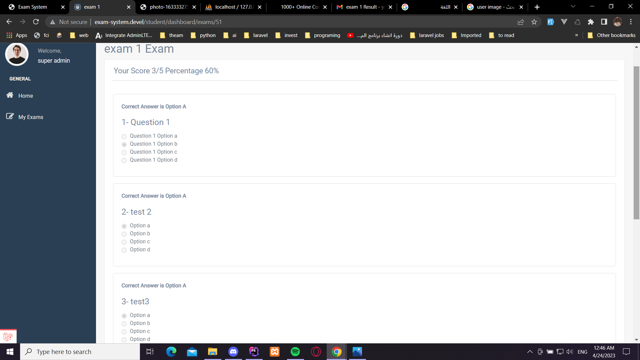Open Discord from the taskbar

pyautogui.click(x=233, y=352)
